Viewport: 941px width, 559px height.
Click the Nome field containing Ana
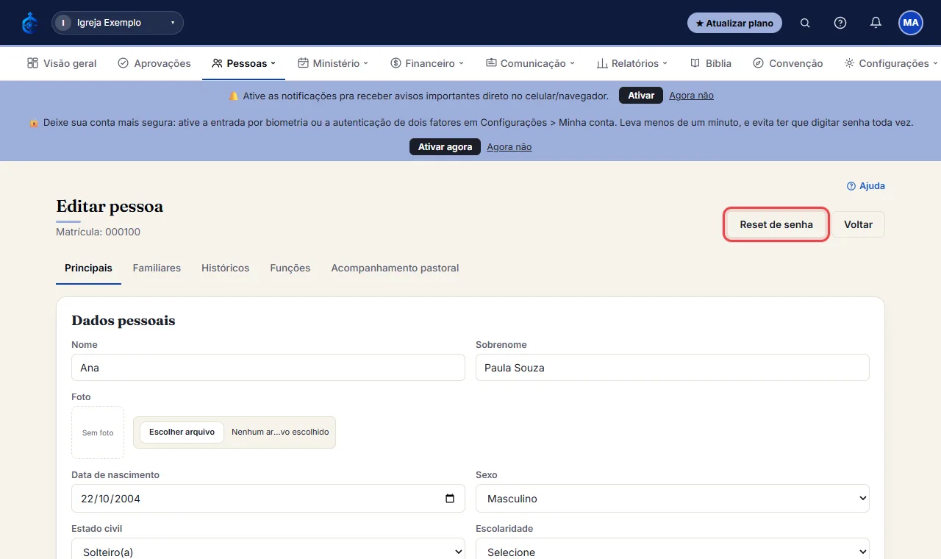click(268, 368)
